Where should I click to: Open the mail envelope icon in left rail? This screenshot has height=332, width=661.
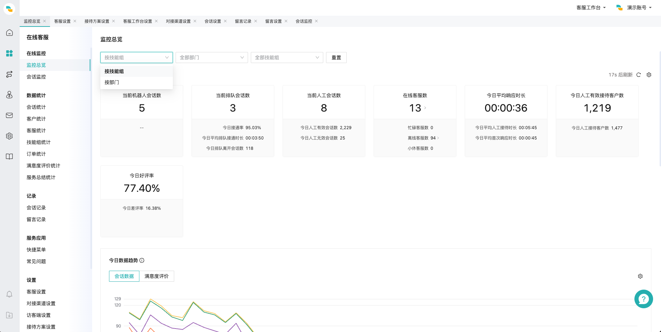[x=9, y=115]
